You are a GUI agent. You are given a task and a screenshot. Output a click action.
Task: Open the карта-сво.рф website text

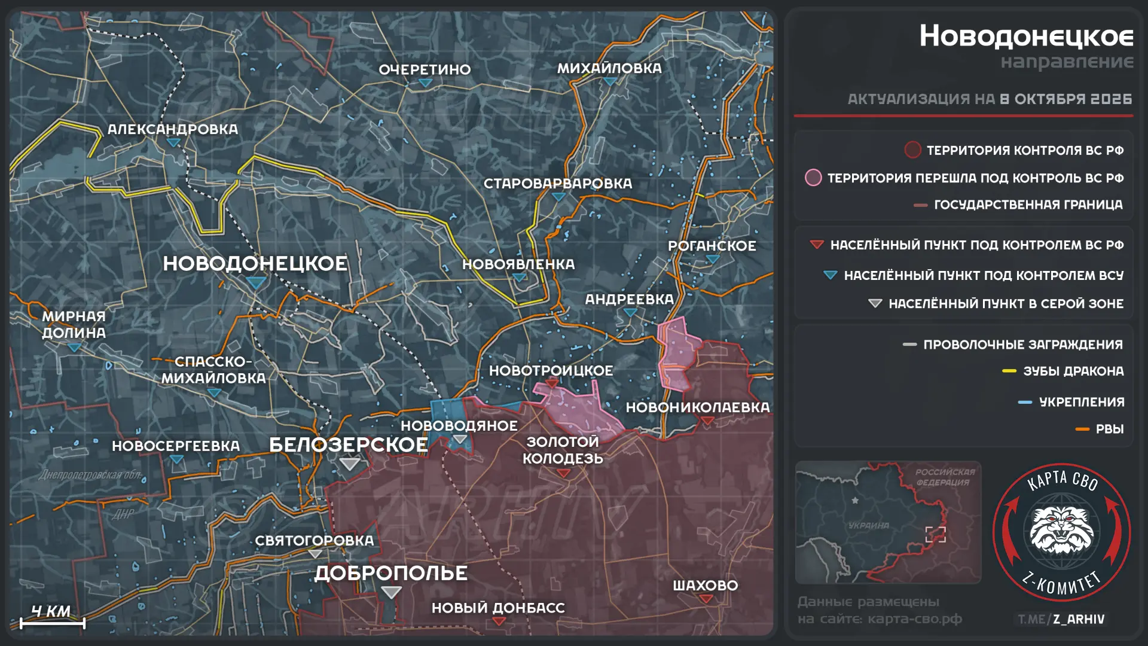915,619
